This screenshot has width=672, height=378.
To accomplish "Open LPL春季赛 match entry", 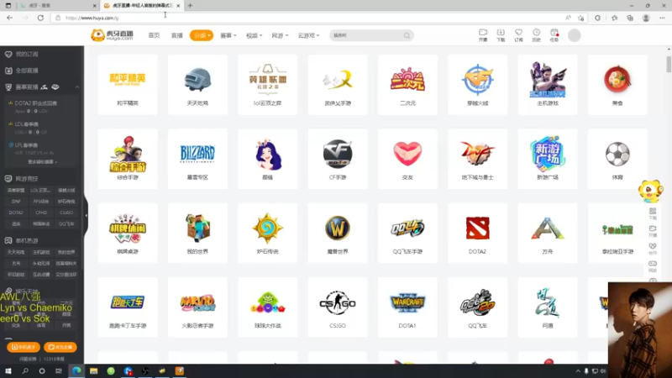I will click(41, 149).
